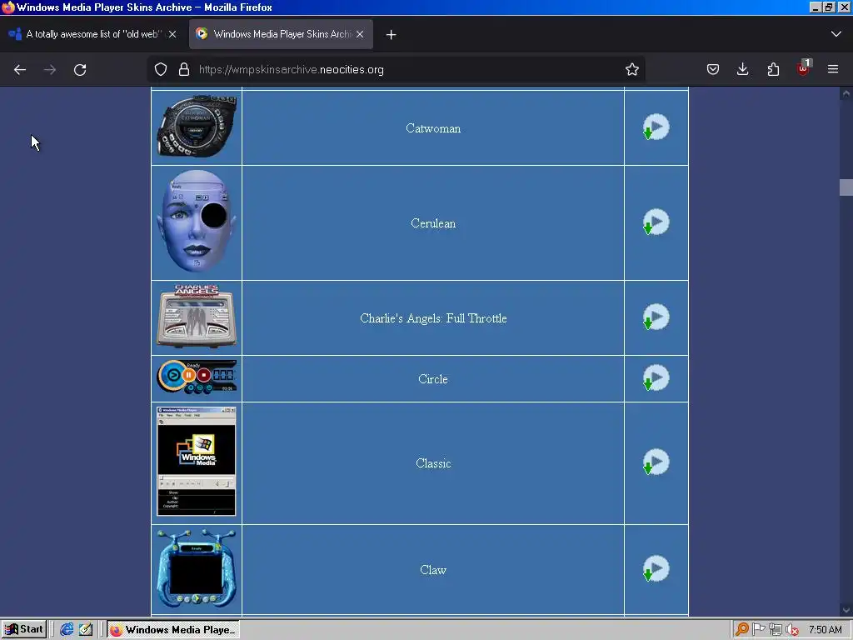The height and width of the screenshot is (640, 853).
Task: Restore down the Firefox window
Action: pyautogui.click(x=829, y=7)
